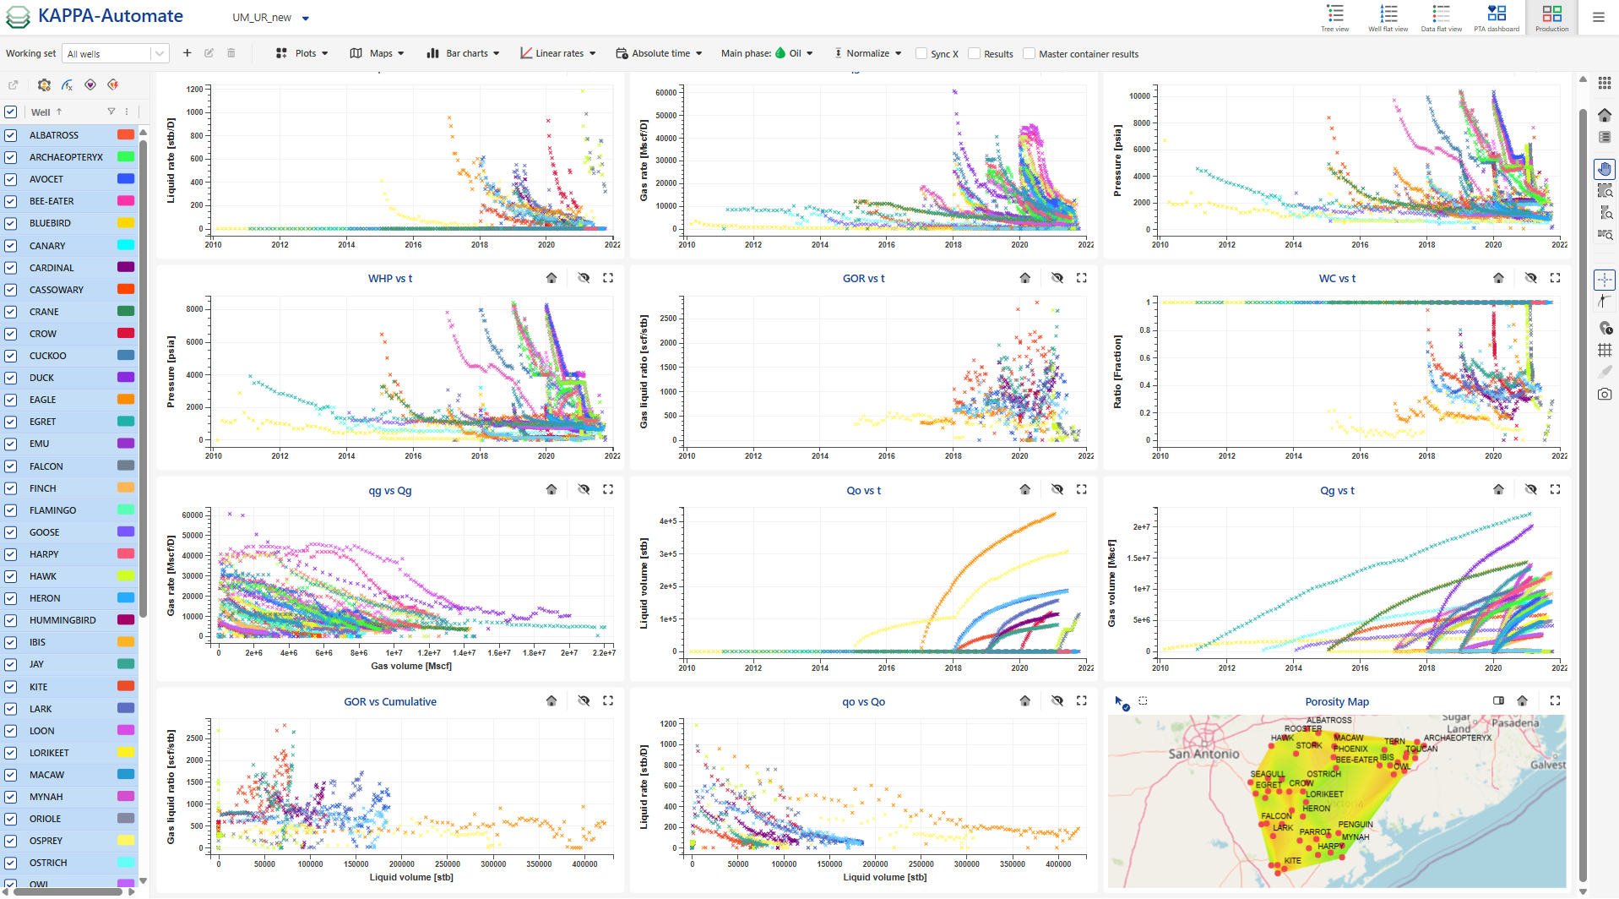Switch to the Tree view
This screenshot has width=1619, height=899.
1334,17
